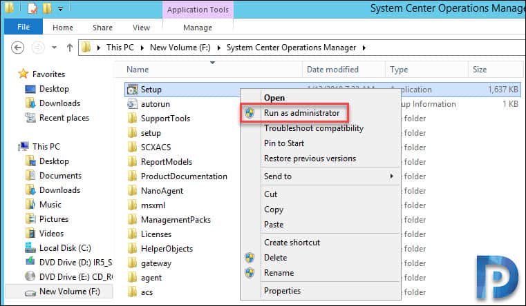Open Pictures folder in navigation pane
The width and height of the screenshot is (526, 306).
point(54,219)
